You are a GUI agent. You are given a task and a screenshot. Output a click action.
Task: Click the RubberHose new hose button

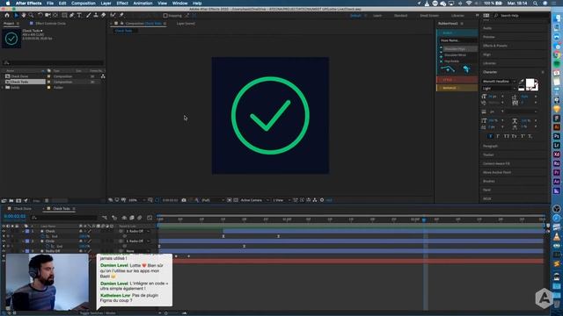click(448, 69)
